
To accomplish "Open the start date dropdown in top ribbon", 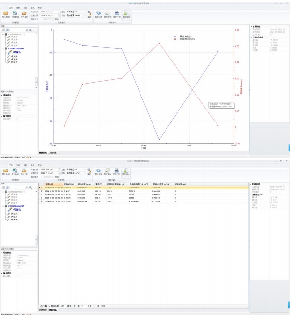I will [59, 12].
